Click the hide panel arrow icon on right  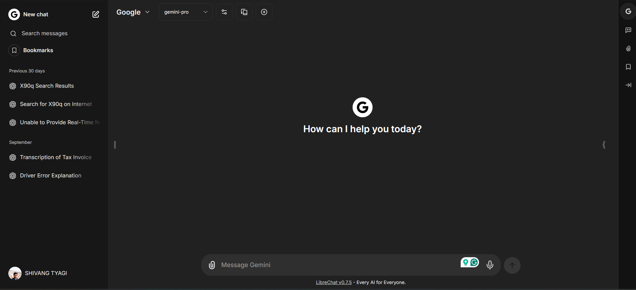pos(628,85)
